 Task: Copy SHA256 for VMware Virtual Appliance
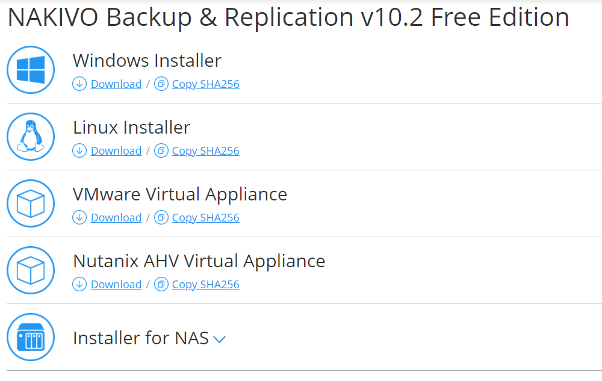coord(205,217)
